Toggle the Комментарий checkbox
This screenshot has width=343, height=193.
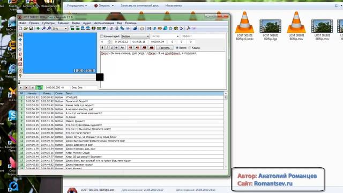(102, 36)
